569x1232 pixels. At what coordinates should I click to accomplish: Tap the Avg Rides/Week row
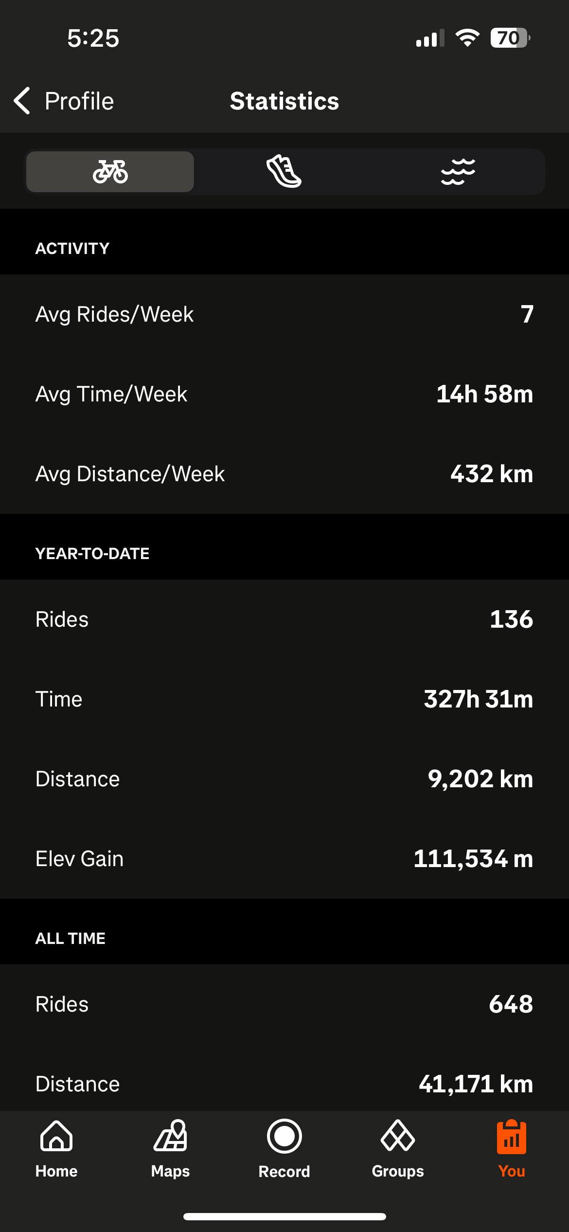click(x=284, y=314)
